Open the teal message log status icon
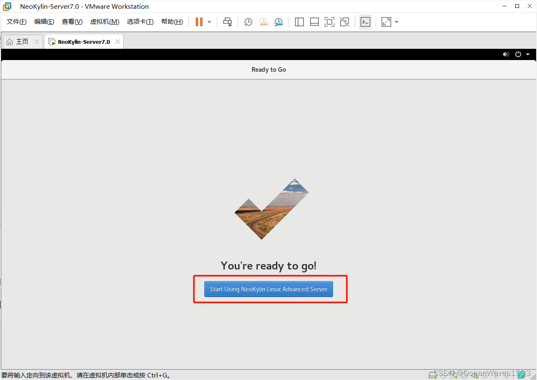 pyautogui.click(x=522, y=375)
